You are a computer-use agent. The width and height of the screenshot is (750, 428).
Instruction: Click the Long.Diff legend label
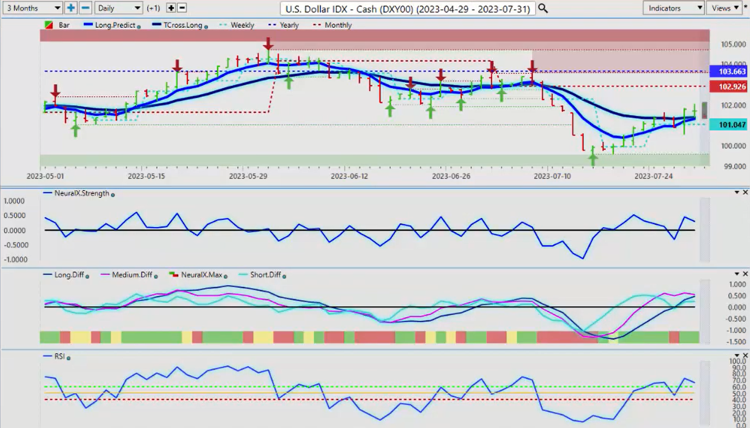pos(69,275)
